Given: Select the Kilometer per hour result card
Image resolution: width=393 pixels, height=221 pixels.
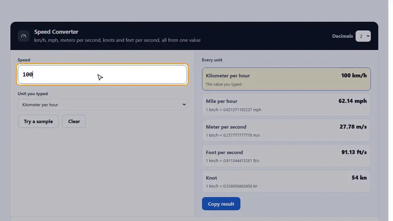Looking at the screenshot, I should (x=286, y=79).
